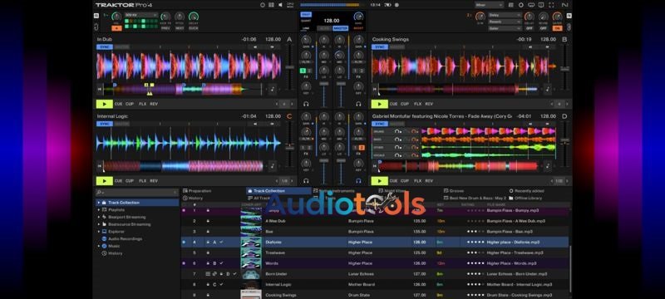The image size is (665, 299).
Task: Click the deck D tempo fader
Action: click(x=564, y=140)
